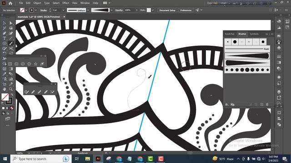Create new brush in Brushes panel
291x163 pixels.
click(262, 105)
